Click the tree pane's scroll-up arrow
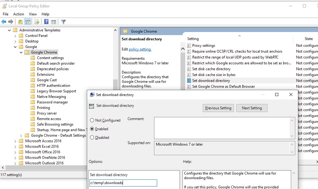This screenshot has width=318, height=189. point(115,30)
